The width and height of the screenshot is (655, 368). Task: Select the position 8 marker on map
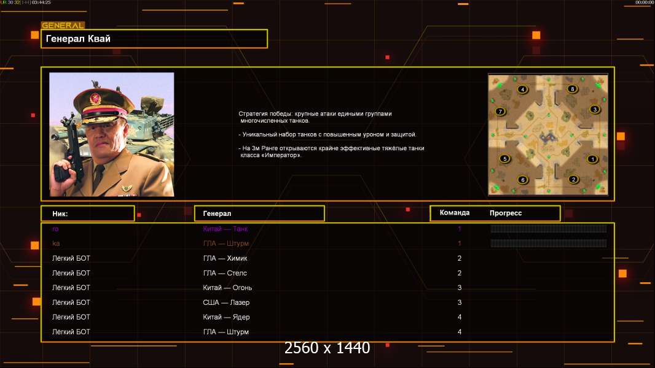572,90
